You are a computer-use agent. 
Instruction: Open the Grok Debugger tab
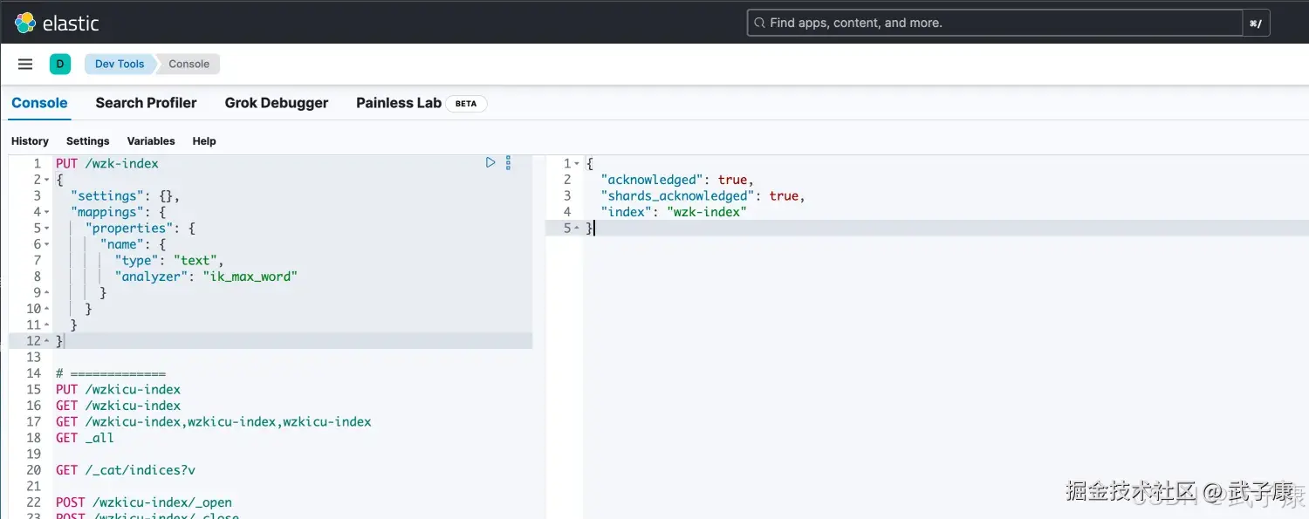click(x=277, y=103)
